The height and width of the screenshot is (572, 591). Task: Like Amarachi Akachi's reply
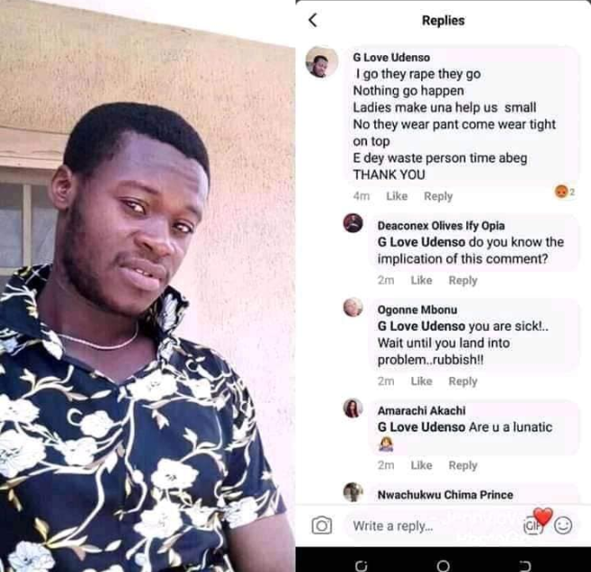coord(421,465)
